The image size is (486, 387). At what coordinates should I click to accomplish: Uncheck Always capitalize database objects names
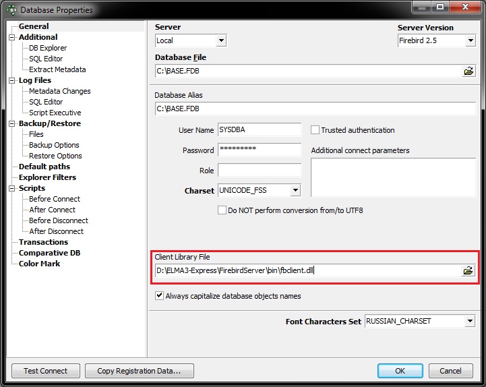coord(159,295)
